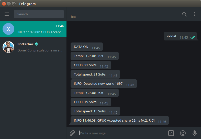
Task: Select the active chat with INFO 11:46:08 preview
Action: 40,29
